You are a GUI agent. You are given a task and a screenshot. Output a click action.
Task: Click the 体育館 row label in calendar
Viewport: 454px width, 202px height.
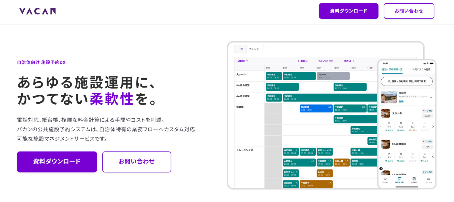coord(240,107)
